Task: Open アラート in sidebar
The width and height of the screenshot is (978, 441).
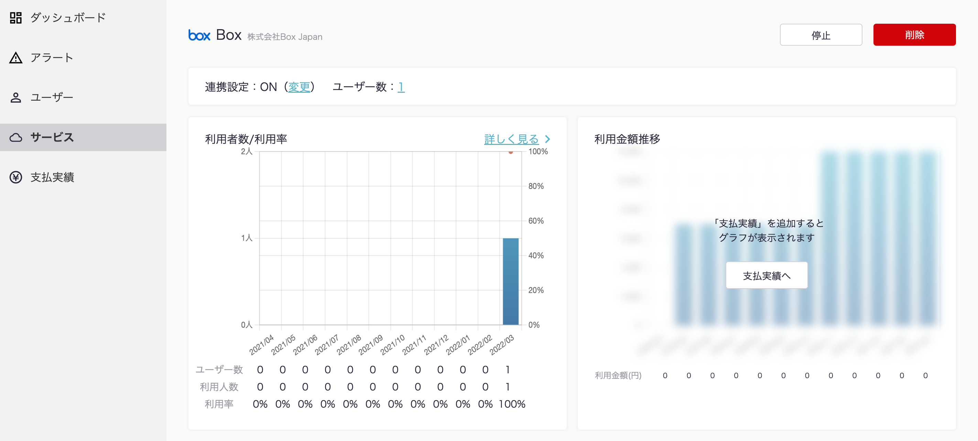Action: pos(52,58)
